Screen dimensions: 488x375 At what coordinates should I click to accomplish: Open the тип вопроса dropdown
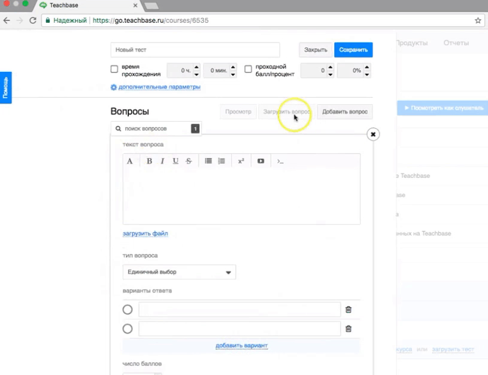coord(179,272)
